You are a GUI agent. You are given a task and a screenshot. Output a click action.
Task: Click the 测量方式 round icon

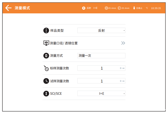46,56
